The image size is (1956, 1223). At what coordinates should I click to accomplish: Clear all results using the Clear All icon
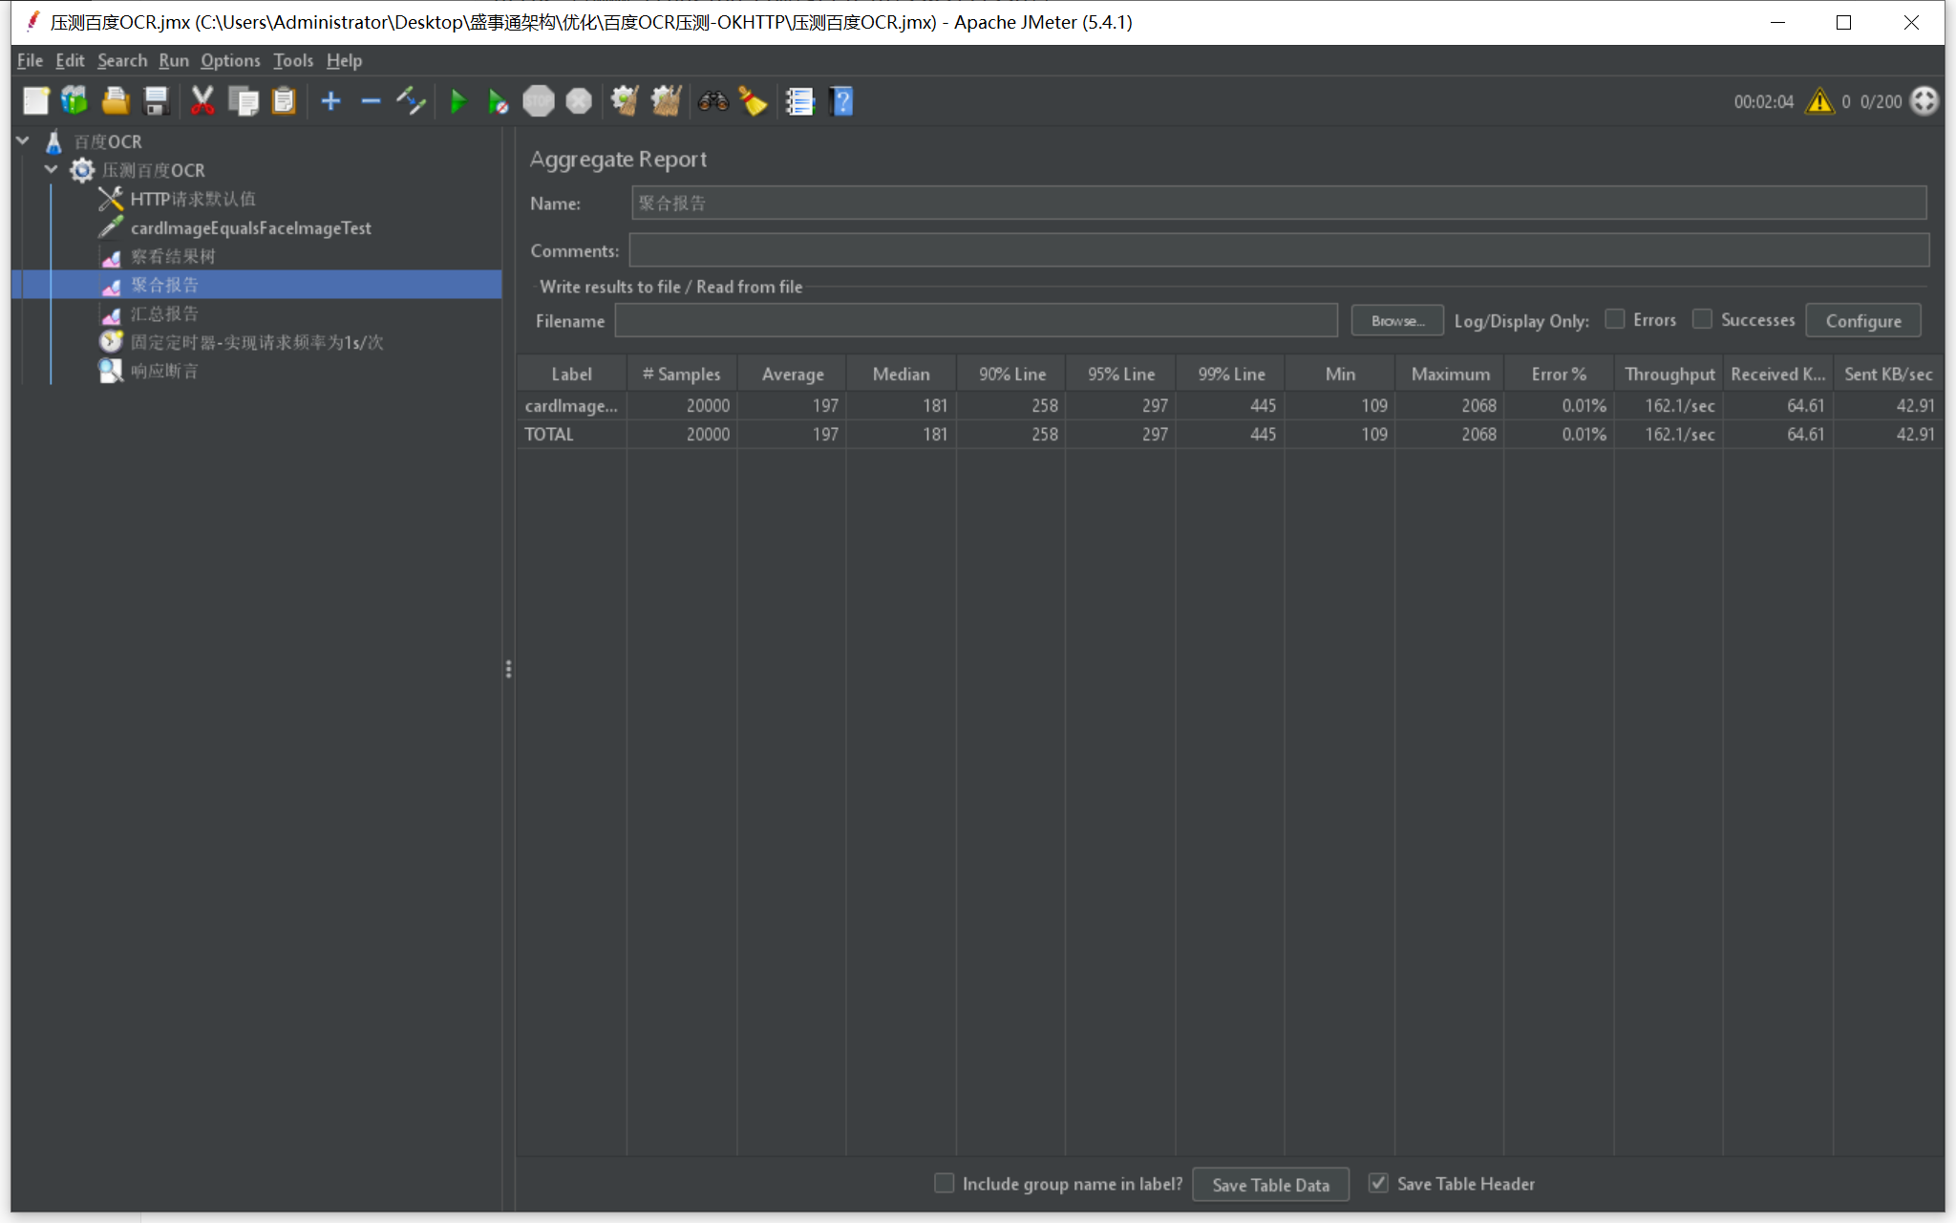click(x=666, y=100)
